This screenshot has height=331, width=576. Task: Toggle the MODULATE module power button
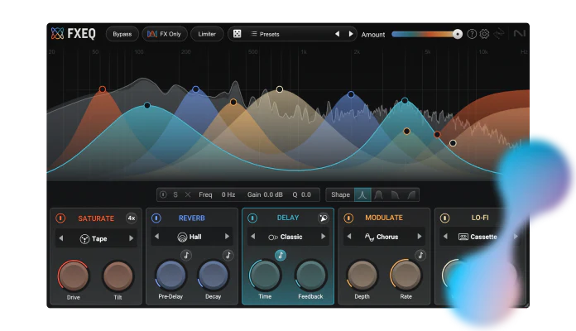[x=348, y=218]
